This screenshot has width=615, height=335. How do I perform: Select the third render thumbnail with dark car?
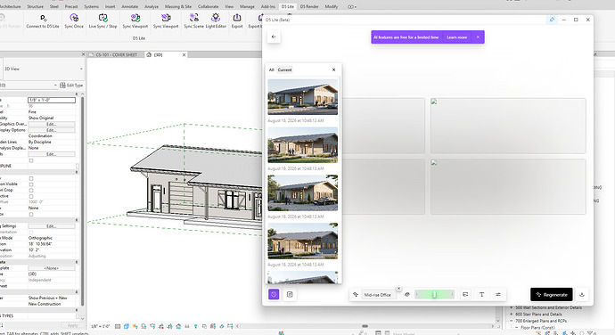coord(302,193)
